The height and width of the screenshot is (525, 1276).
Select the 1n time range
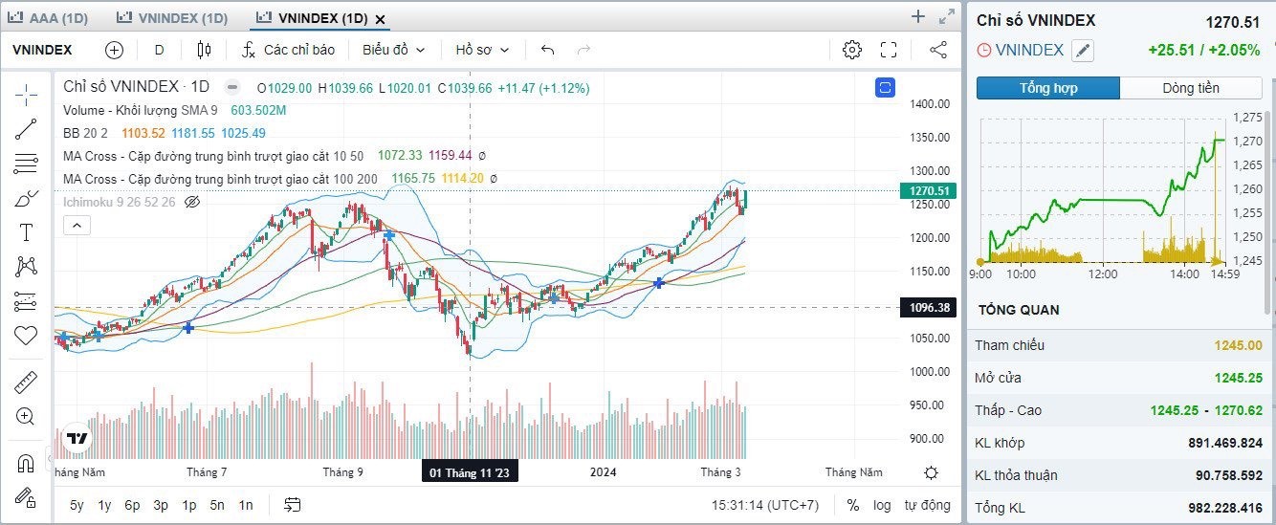[246, 505]
